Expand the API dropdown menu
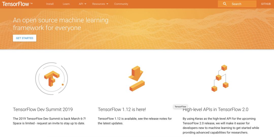274x137 pixels. point(82,4)
